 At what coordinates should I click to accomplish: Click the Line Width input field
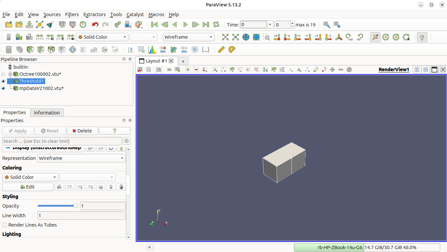point(82,216)
